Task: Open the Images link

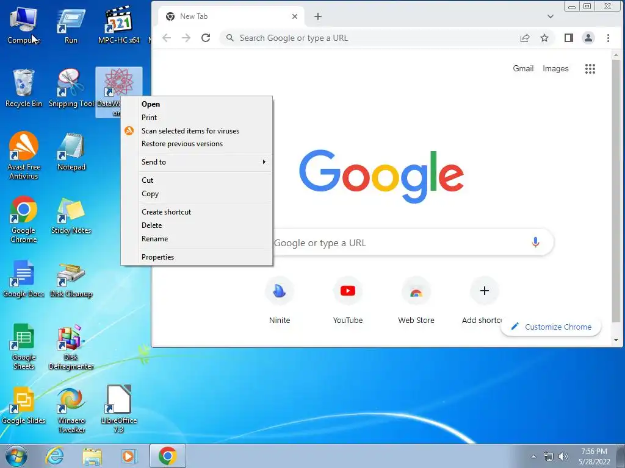Action: (555, 68)
